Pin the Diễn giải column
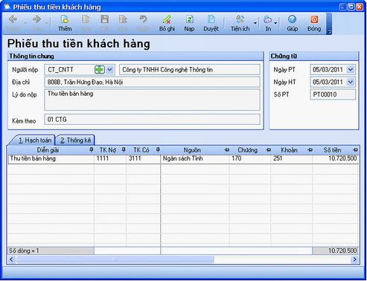This screenshot has width=367, height=281. click(x=92, y=149)
